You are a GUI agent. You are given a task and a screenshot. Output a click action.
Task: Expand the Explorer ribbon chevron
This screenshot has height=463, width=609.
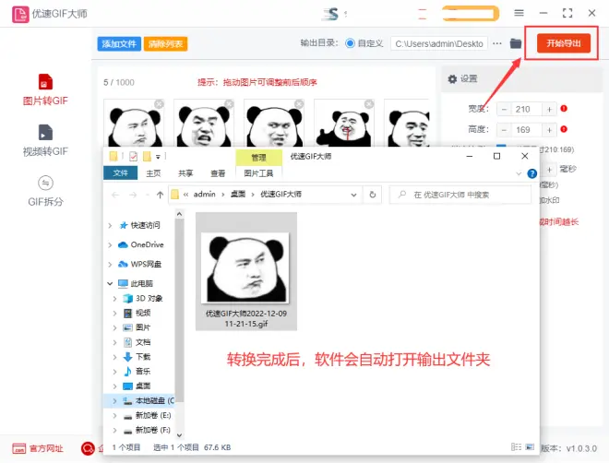click(519, 173)
